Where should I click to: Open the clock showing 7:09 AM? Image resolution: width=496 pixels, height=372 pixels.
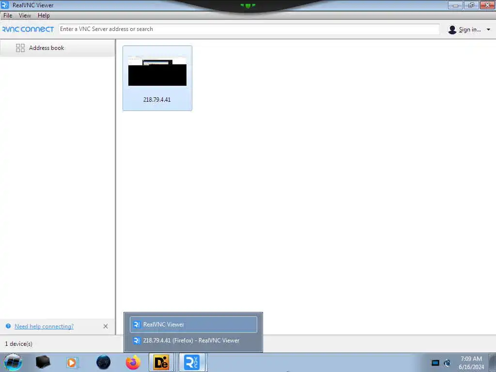[471, 363]
